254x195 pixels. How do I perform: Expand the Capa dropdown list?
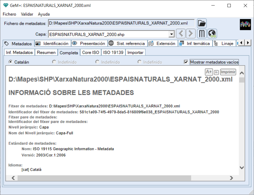(x=172, y=34)
